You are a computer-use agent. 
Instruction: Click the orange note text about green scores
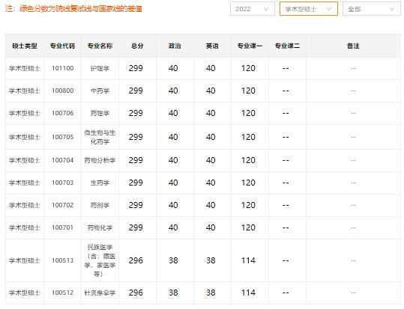[73, 8]
